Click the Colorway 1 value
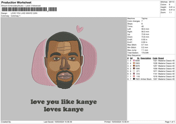Screen dimensions: 176x124 coord(16,16)
